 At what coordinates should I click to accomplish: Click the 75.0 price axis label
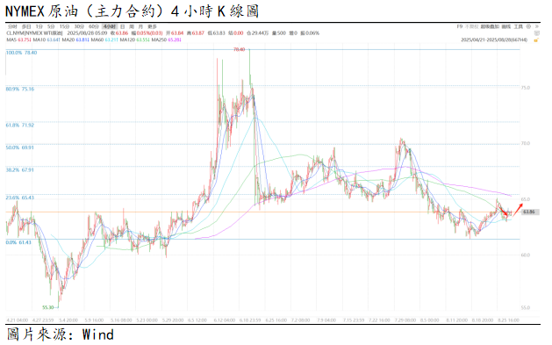point(526,88)
